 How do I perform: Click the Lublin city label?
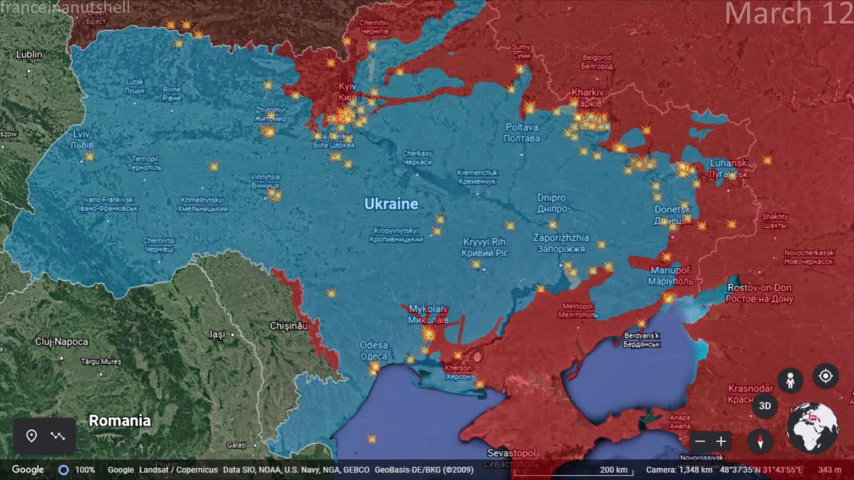29,54
